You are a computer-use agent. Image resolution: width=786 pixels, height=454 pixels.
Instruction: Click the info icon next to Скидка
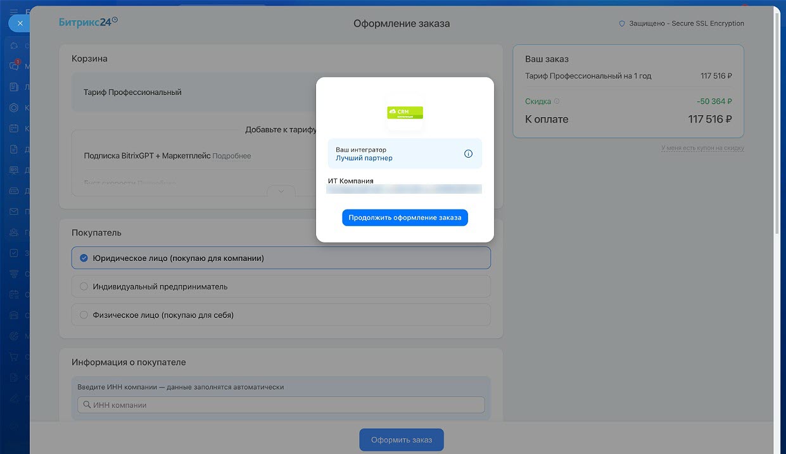tap(557, 101)
